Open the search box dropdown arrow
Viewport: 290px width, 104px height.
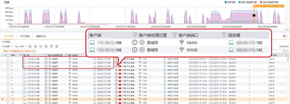click(287, 51)
